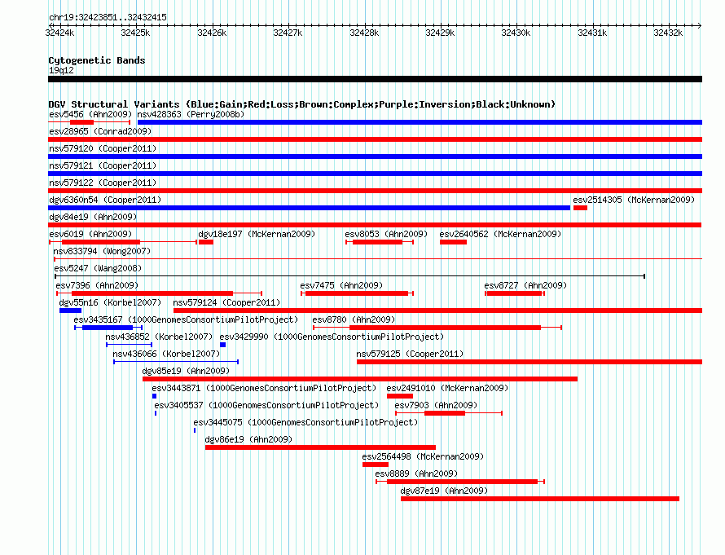
Task: Open variant nsv579124 (Cooper2011) label
Action: coord(226,302)
